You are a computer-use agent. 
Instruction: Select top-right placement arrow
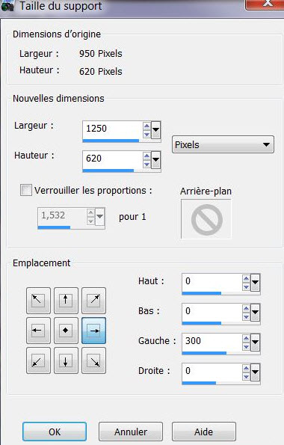(93, 300)
